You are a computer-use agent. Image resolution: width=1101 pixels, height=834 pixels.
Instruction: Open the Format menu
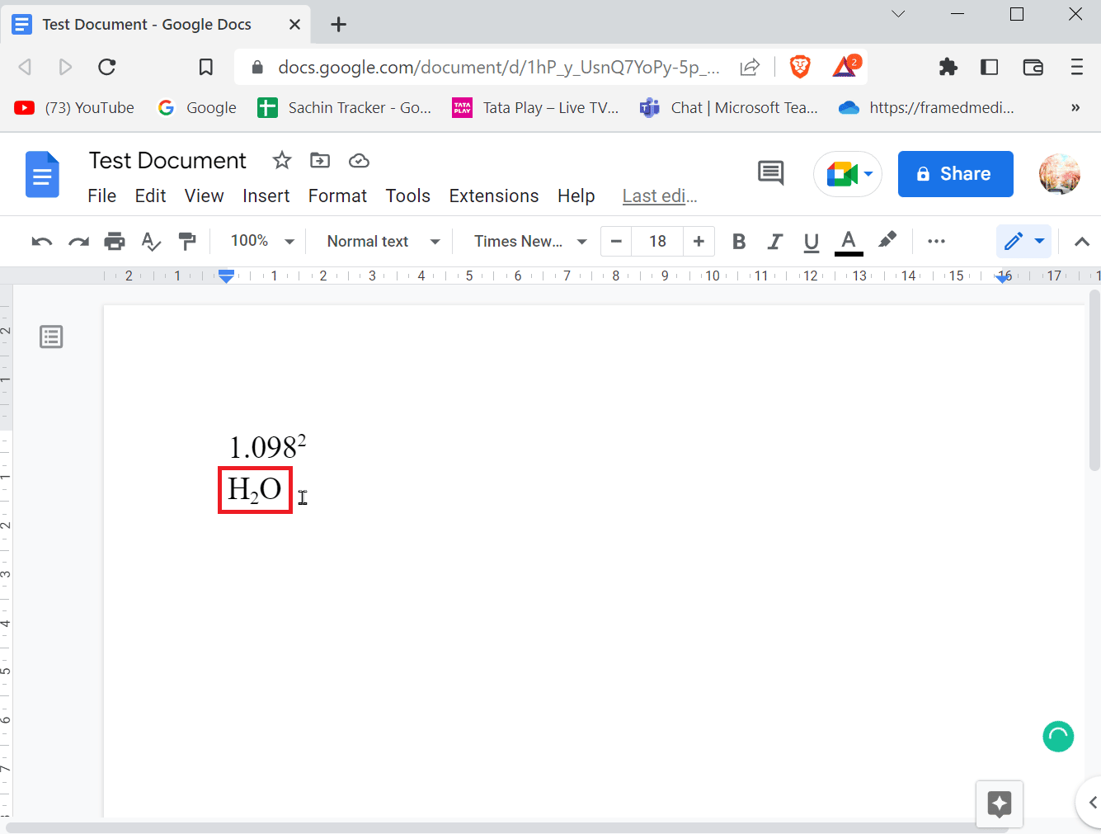[x=337, y=196]
